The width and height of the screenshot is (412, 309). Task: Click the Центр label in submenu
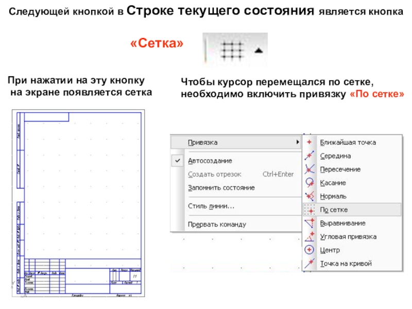(x=330, y=250)
